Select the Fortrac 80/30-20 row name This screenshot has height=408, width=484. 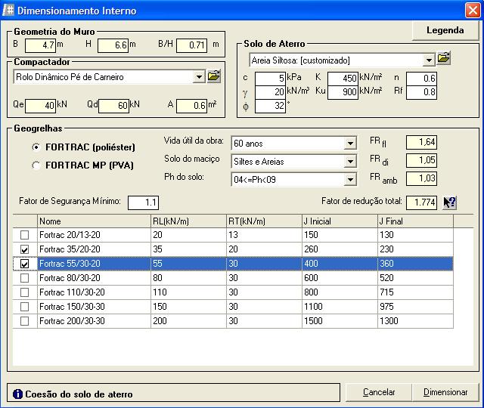click(70, 278)
